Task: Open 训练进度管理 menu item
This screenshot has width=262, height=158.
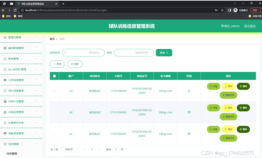Action: point(21,112)
